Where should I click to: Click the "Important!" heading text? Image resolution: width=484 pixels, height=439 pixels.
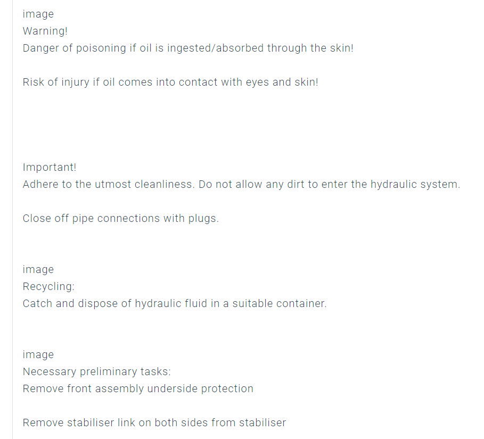[50, 168]
